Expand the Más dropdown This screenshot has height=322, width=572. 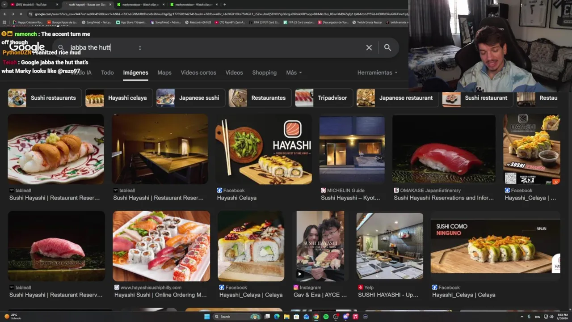tap(294, 72)
